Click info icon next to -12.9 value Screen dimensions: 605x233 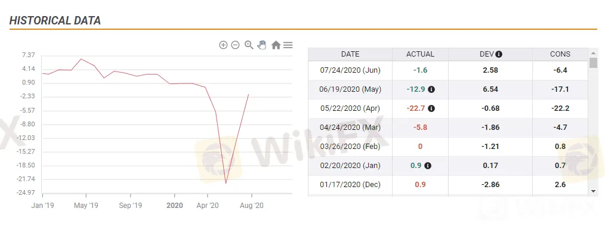(431, 89)
